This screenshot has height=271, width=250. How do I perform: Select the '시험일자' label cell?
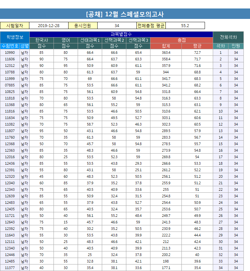pos(15,25)
